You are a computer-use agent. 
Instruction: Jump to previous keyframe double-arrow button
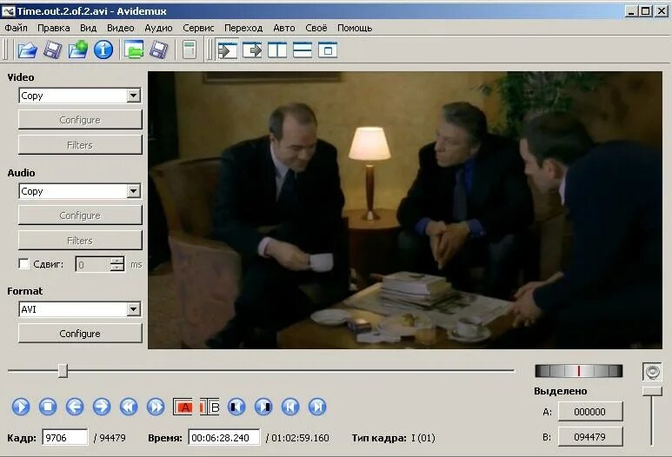pos(129,407)
